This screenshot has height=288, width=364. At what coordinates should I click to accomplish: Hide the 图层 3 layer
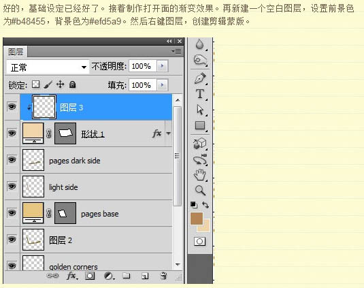[12, 107]
